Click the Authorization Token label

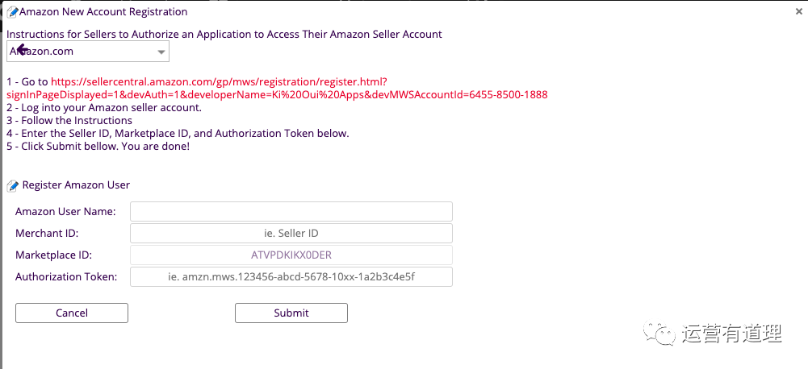[66, 276]
